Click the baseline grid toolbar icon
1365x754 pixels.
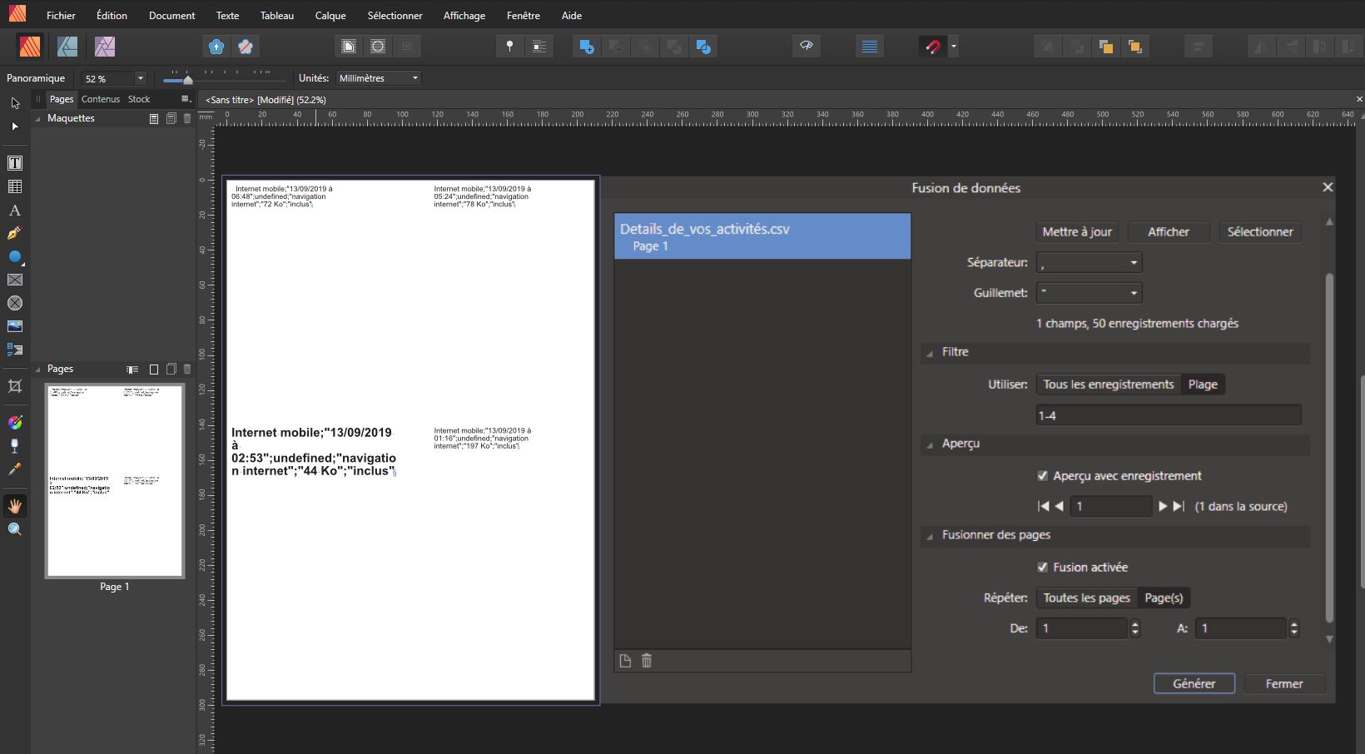870,47
